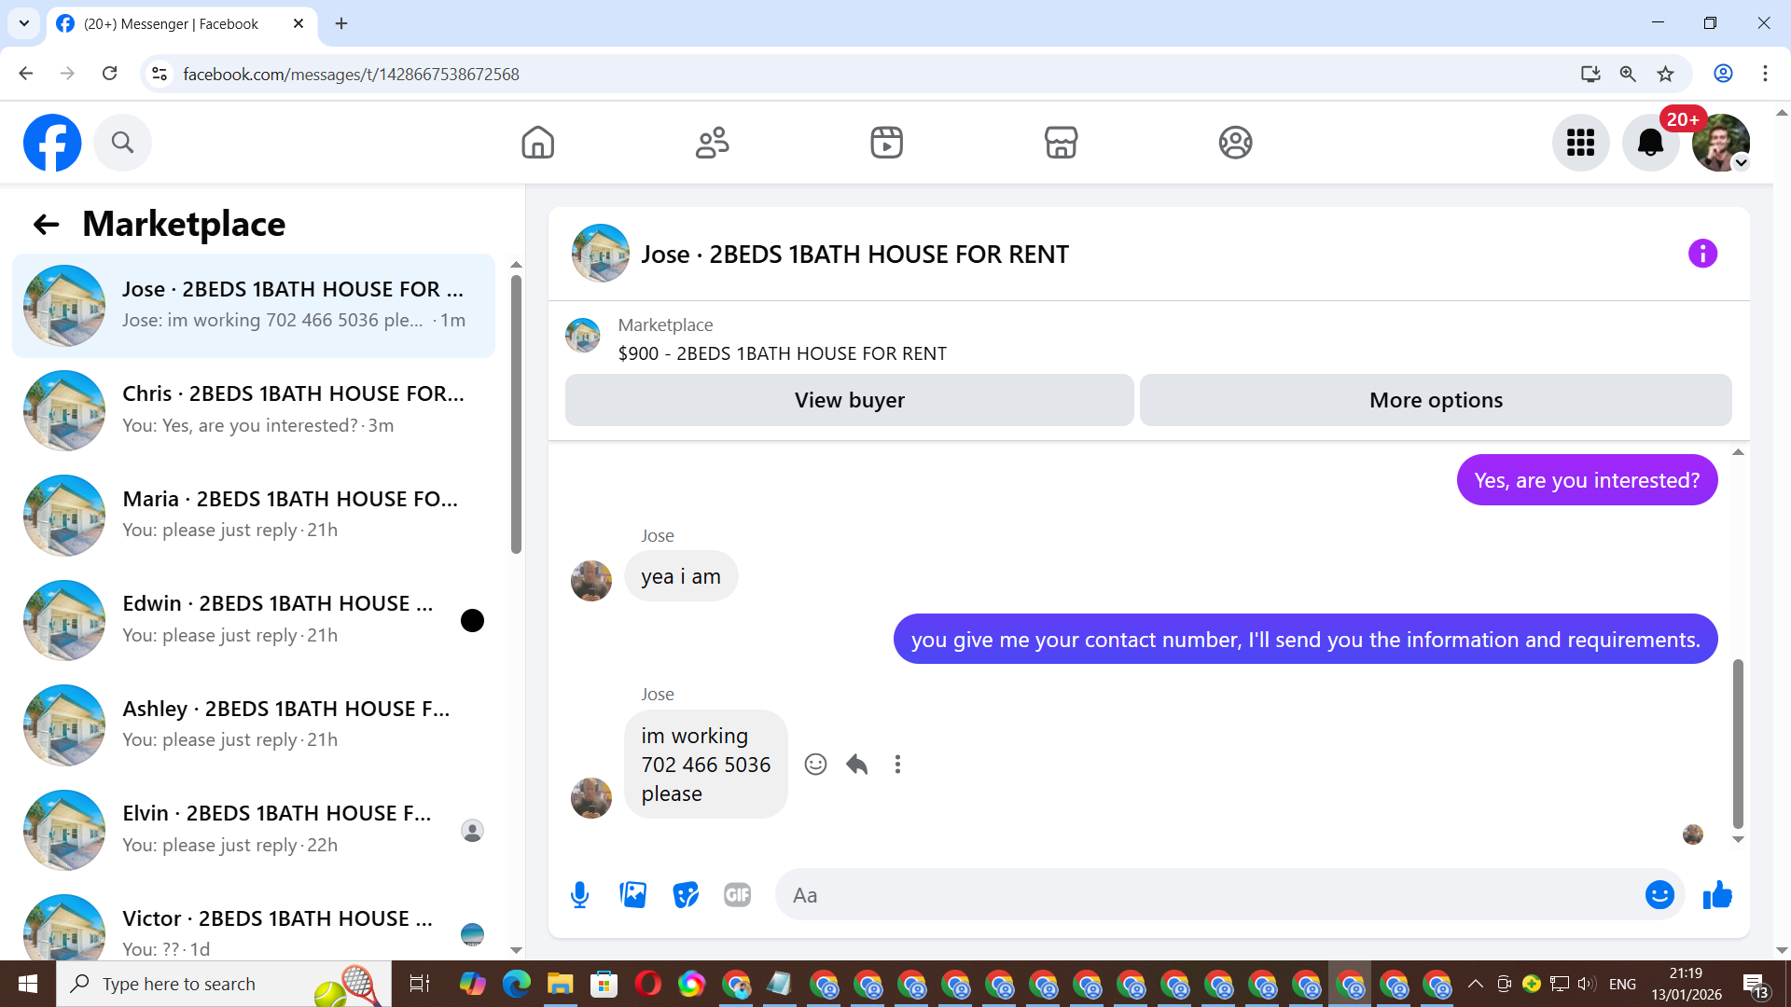Click the View buyer button
Screen dimensions: 1791x1007
[x=849, y=400]
